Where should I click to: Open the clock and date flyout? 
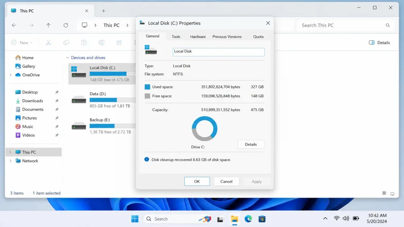tap(377, 219)
